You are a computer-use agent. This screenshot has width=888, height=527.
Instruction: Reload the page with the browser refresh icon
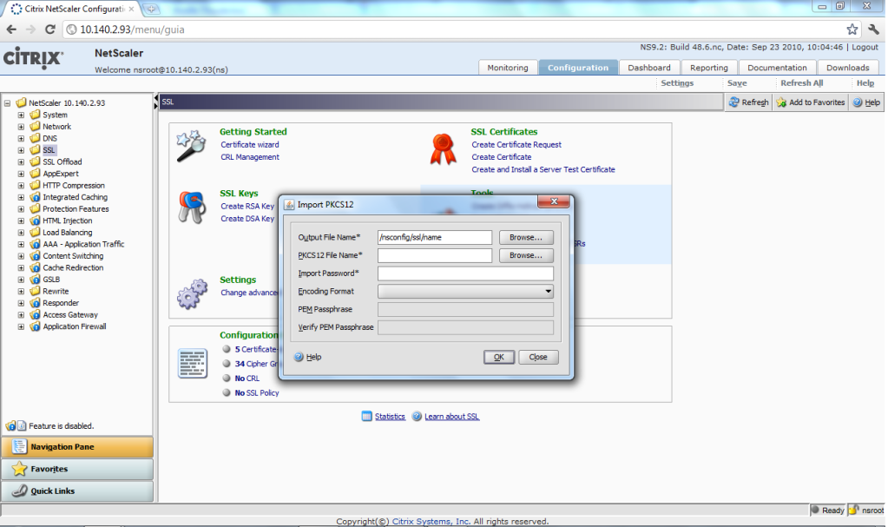pyautogui.click(x=50, y=30)
